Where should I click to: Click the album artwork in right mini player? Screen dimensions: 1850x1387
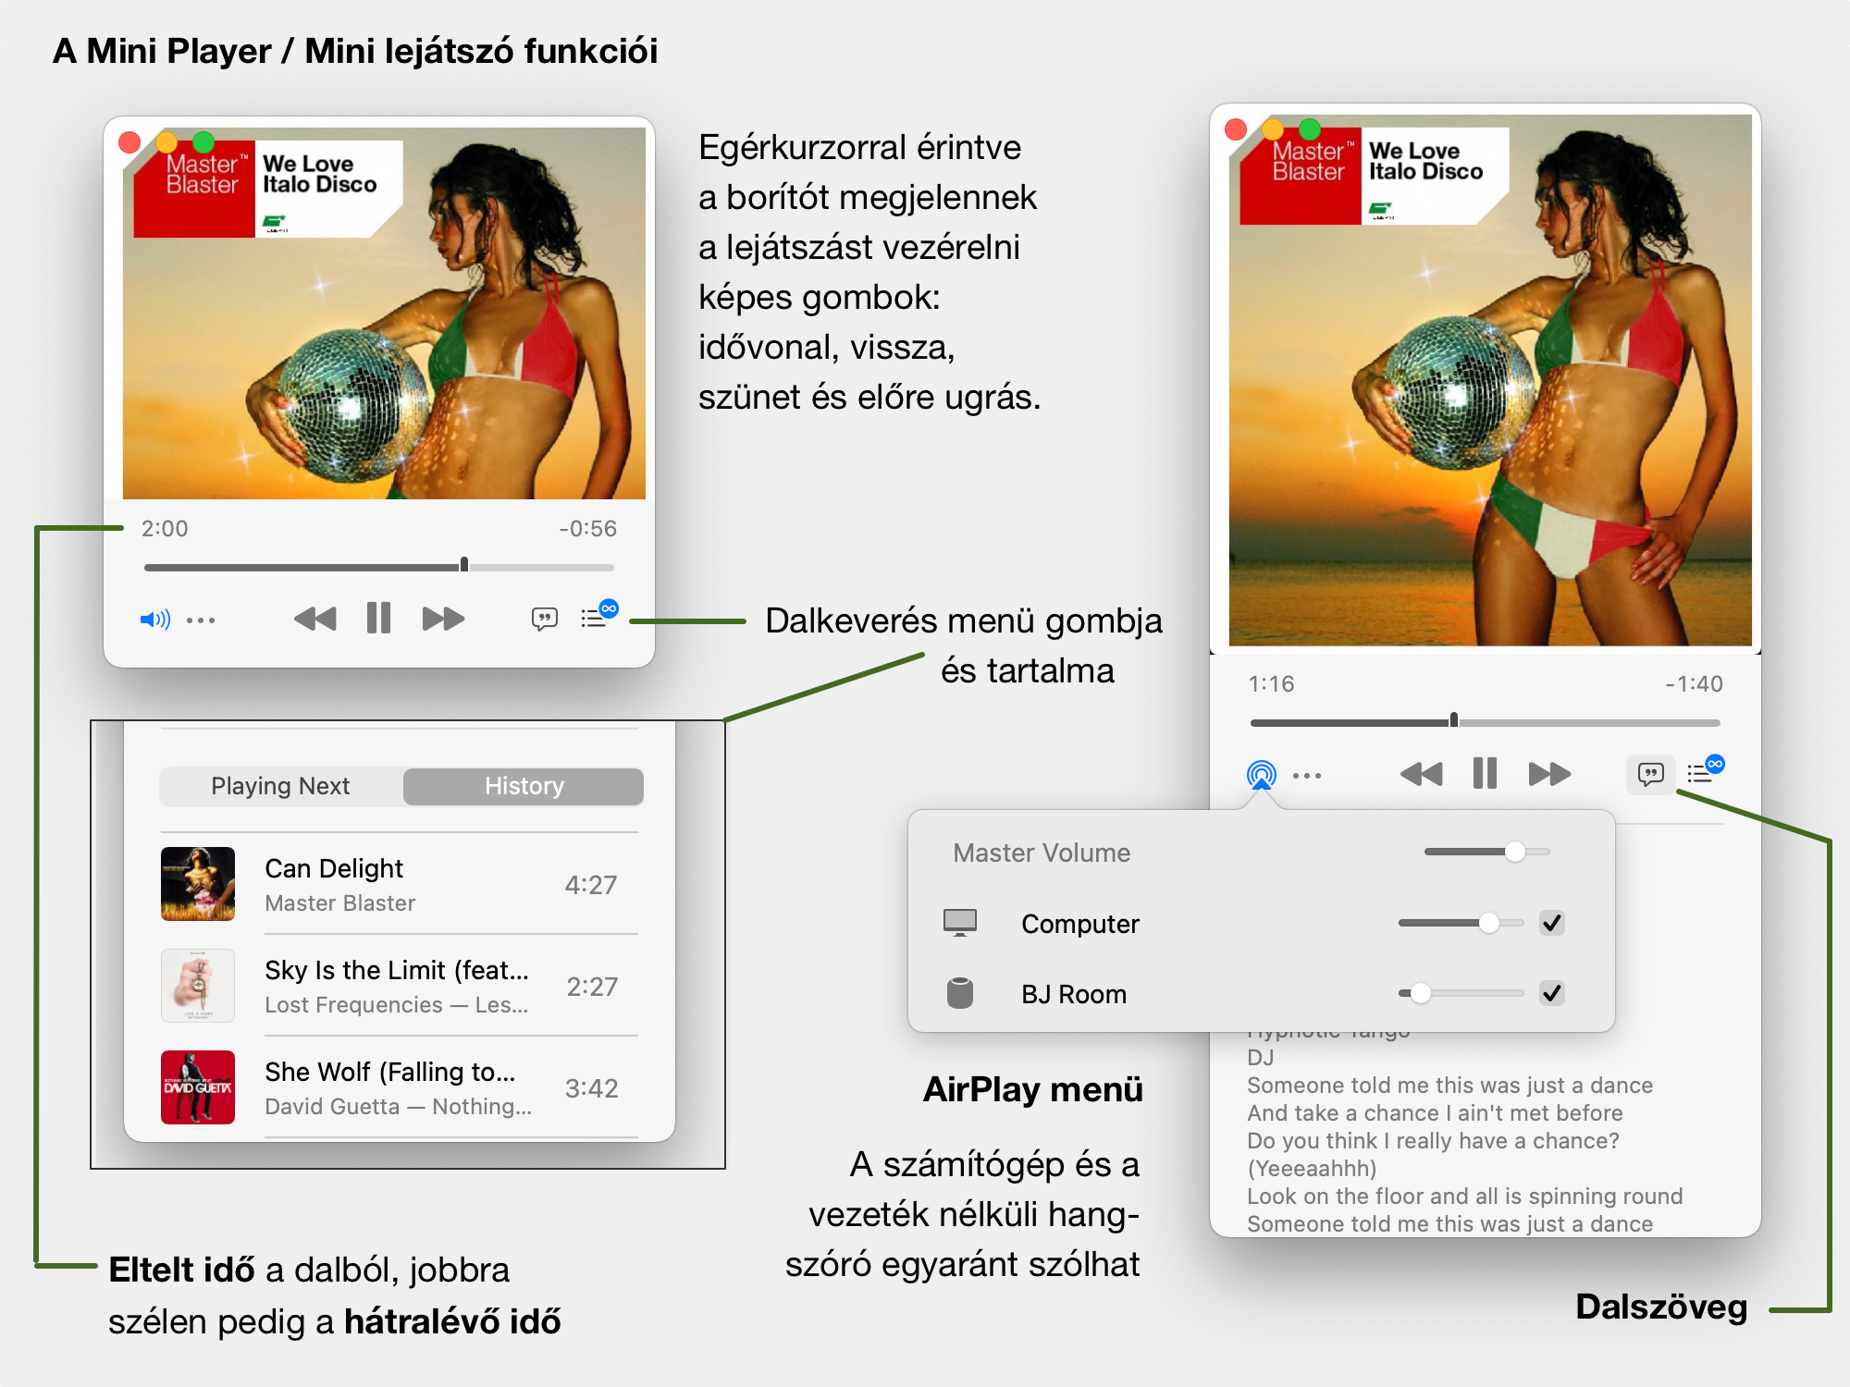click(1490, 380)
